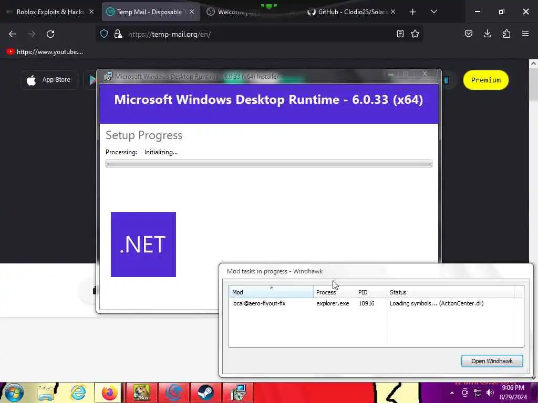Open the Windows Start menu orb
The width and height of the screenshot is (538, 403).
(x=14, y=393)
